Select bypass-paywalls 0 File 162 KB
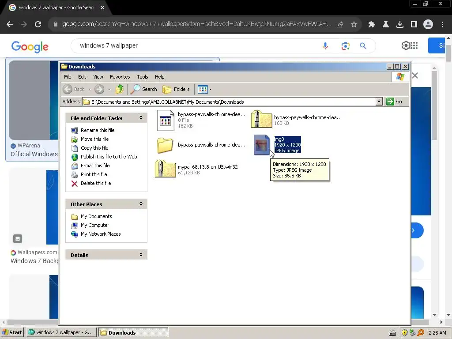 coord(201,120)
